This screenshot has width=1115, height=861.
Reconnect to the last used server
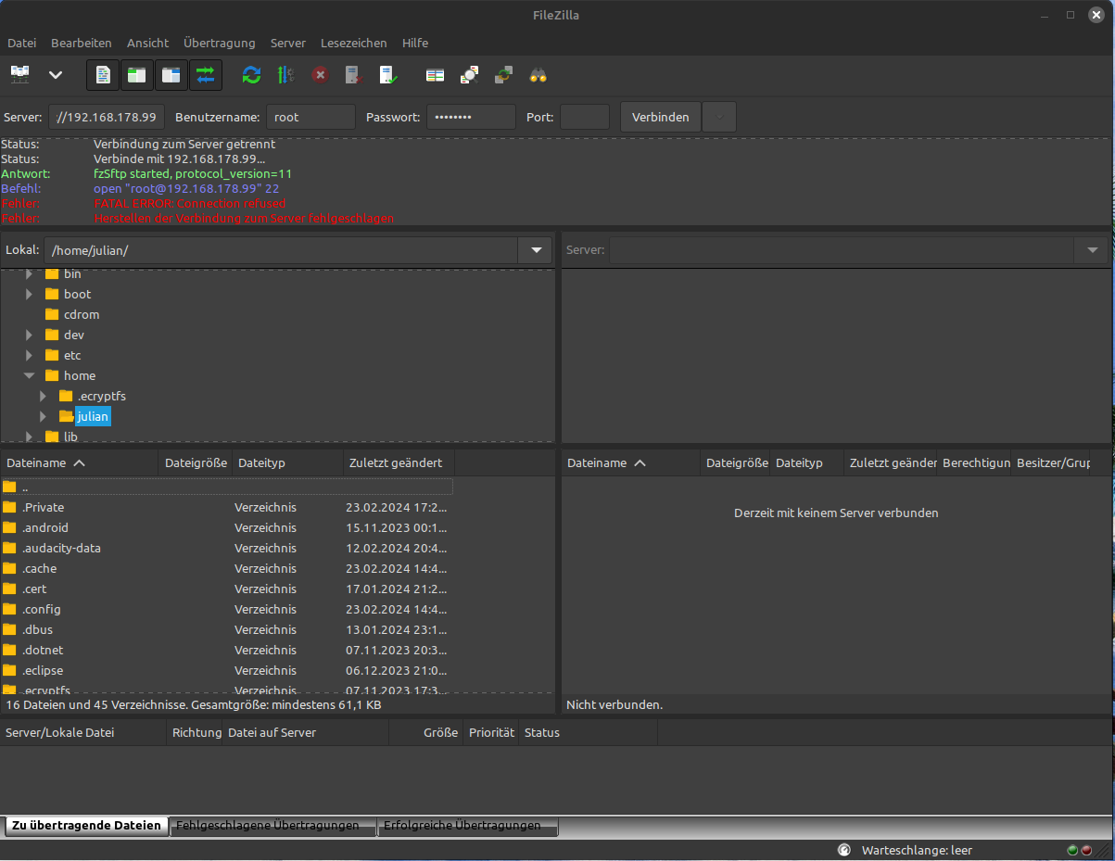coord(388,75)
